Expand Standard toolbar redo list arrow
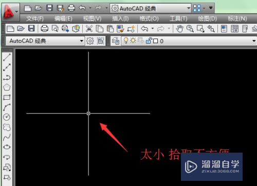This screenshot has height=186, width=257. [x=169, y=28]
